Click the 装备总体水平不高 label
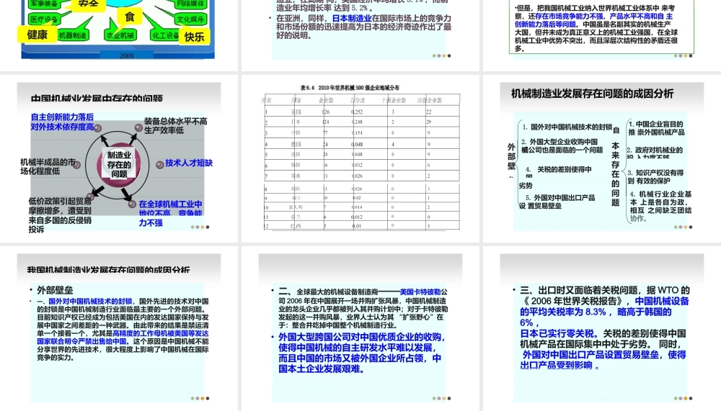Viewport: 721px width, 411px height. point(176,121)
